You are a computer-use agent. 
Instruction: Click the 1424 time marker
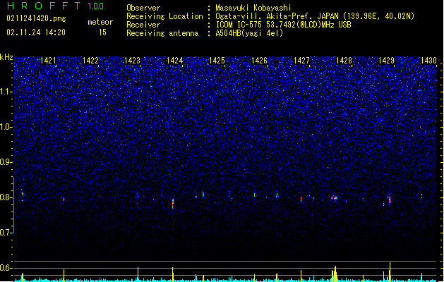[175, 61]
